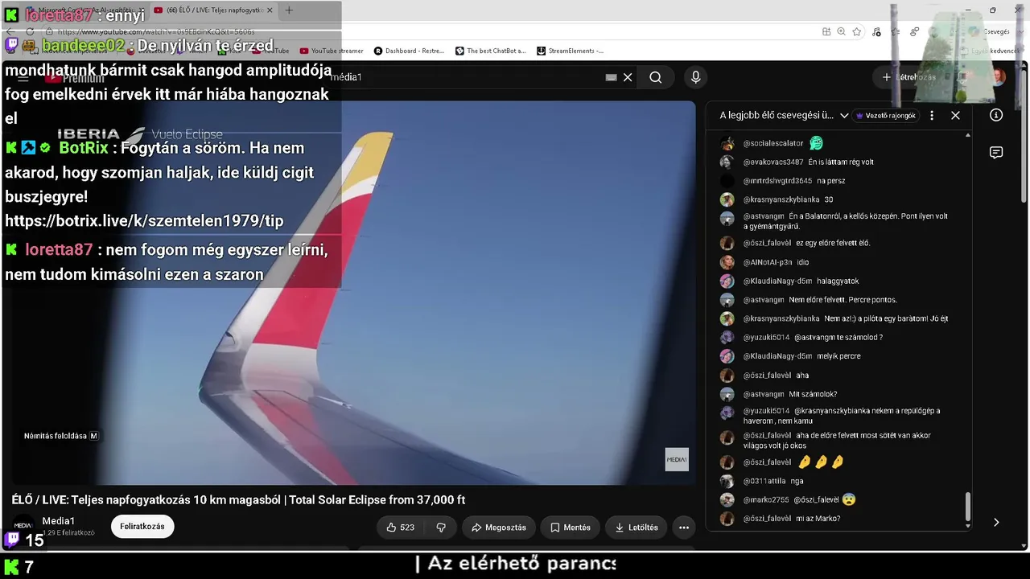Open the video info panel icon

(996, 115)
